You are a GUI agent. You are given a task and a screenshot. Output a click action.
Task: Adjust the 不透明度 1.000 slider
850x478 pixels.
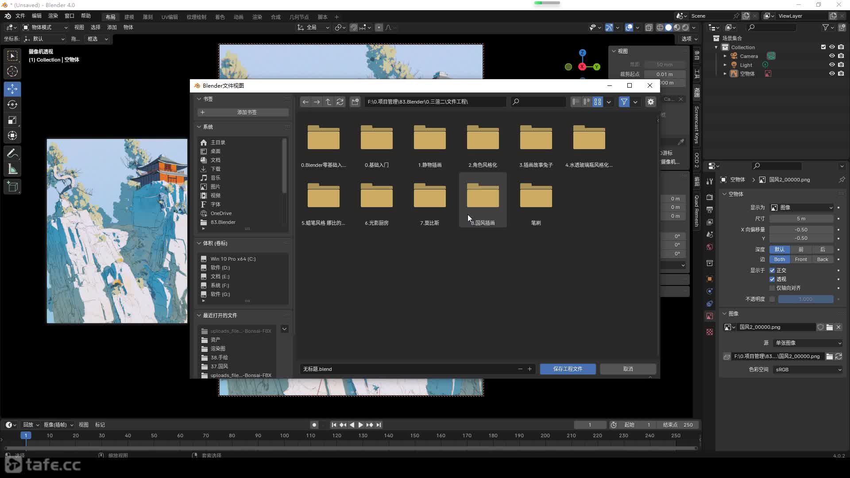[x=805, y=299]
